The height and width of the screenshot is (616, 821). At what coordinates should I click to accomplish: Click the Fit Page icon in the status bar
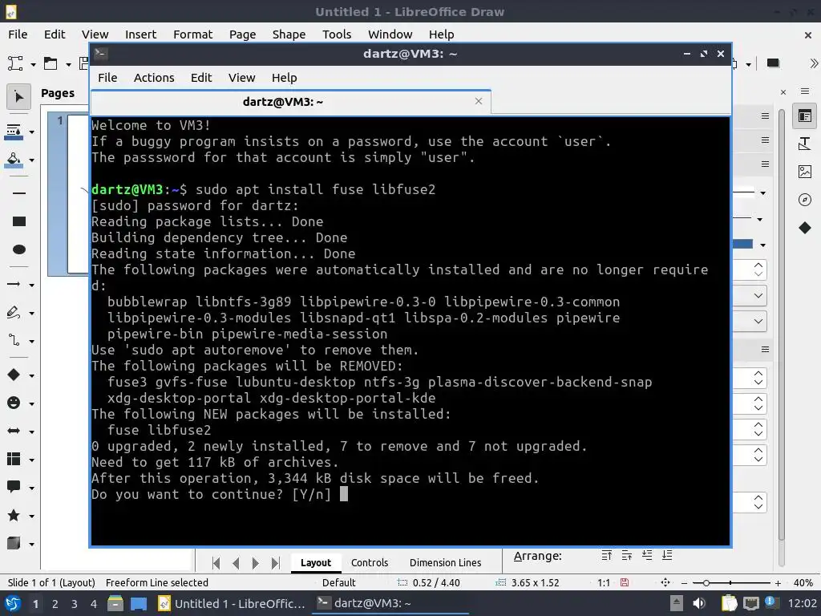pyautogui.click(x=665, y=582)
